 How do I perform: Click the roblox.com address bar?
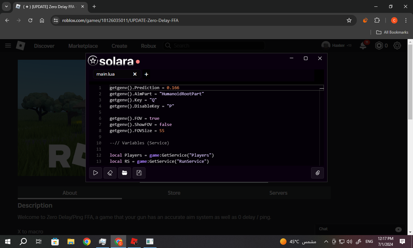pos(203,20)
